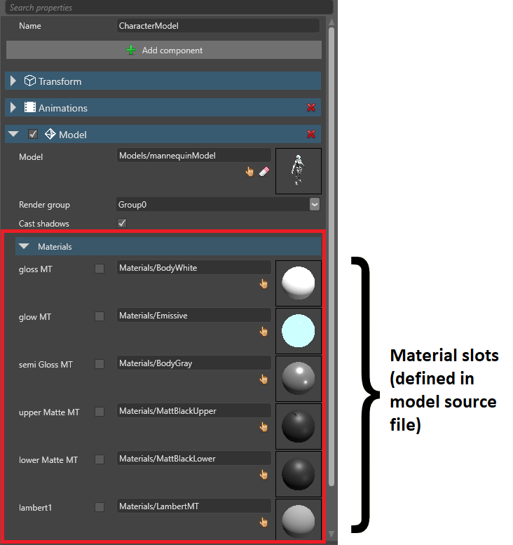Pick a model asset using hand icon
This screenshot has height=545, width=513.
(x=249, y=171)
